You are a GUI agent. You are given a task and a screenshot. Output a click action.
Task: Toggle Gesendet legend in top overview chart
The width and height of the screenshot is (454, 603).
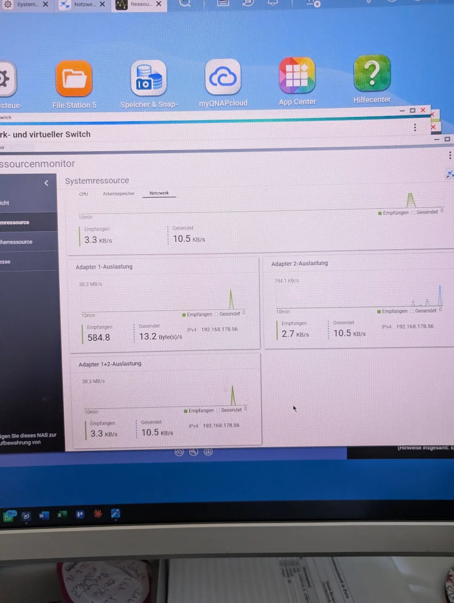[424, 212]
